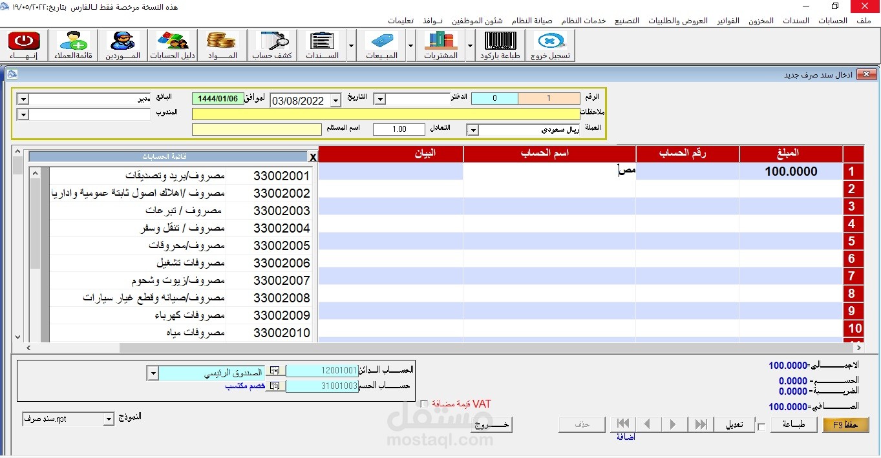Toggle checkbox next to طباعة button
Image resolution: width=881 pixels, height=458 pixels.
(x=761, y=426)
